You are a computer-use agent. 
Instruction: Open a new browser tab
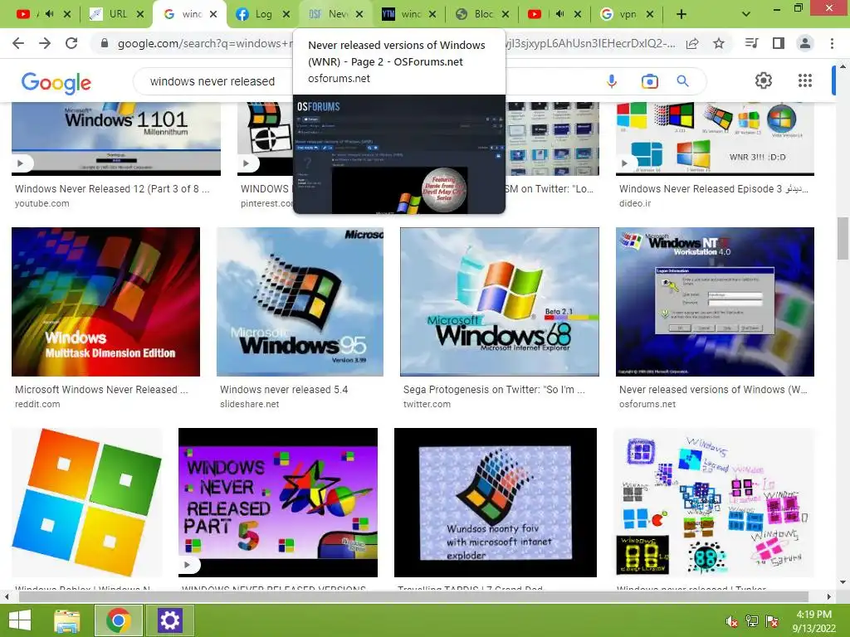[x=681, y=14]
